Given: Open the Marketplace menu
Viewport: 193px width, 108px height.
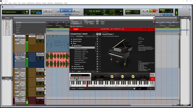Looking at the screenshot, I should [59, 3].
